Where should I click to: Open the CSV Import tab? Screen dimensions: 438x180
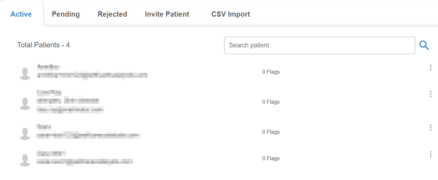pos(231,14)
